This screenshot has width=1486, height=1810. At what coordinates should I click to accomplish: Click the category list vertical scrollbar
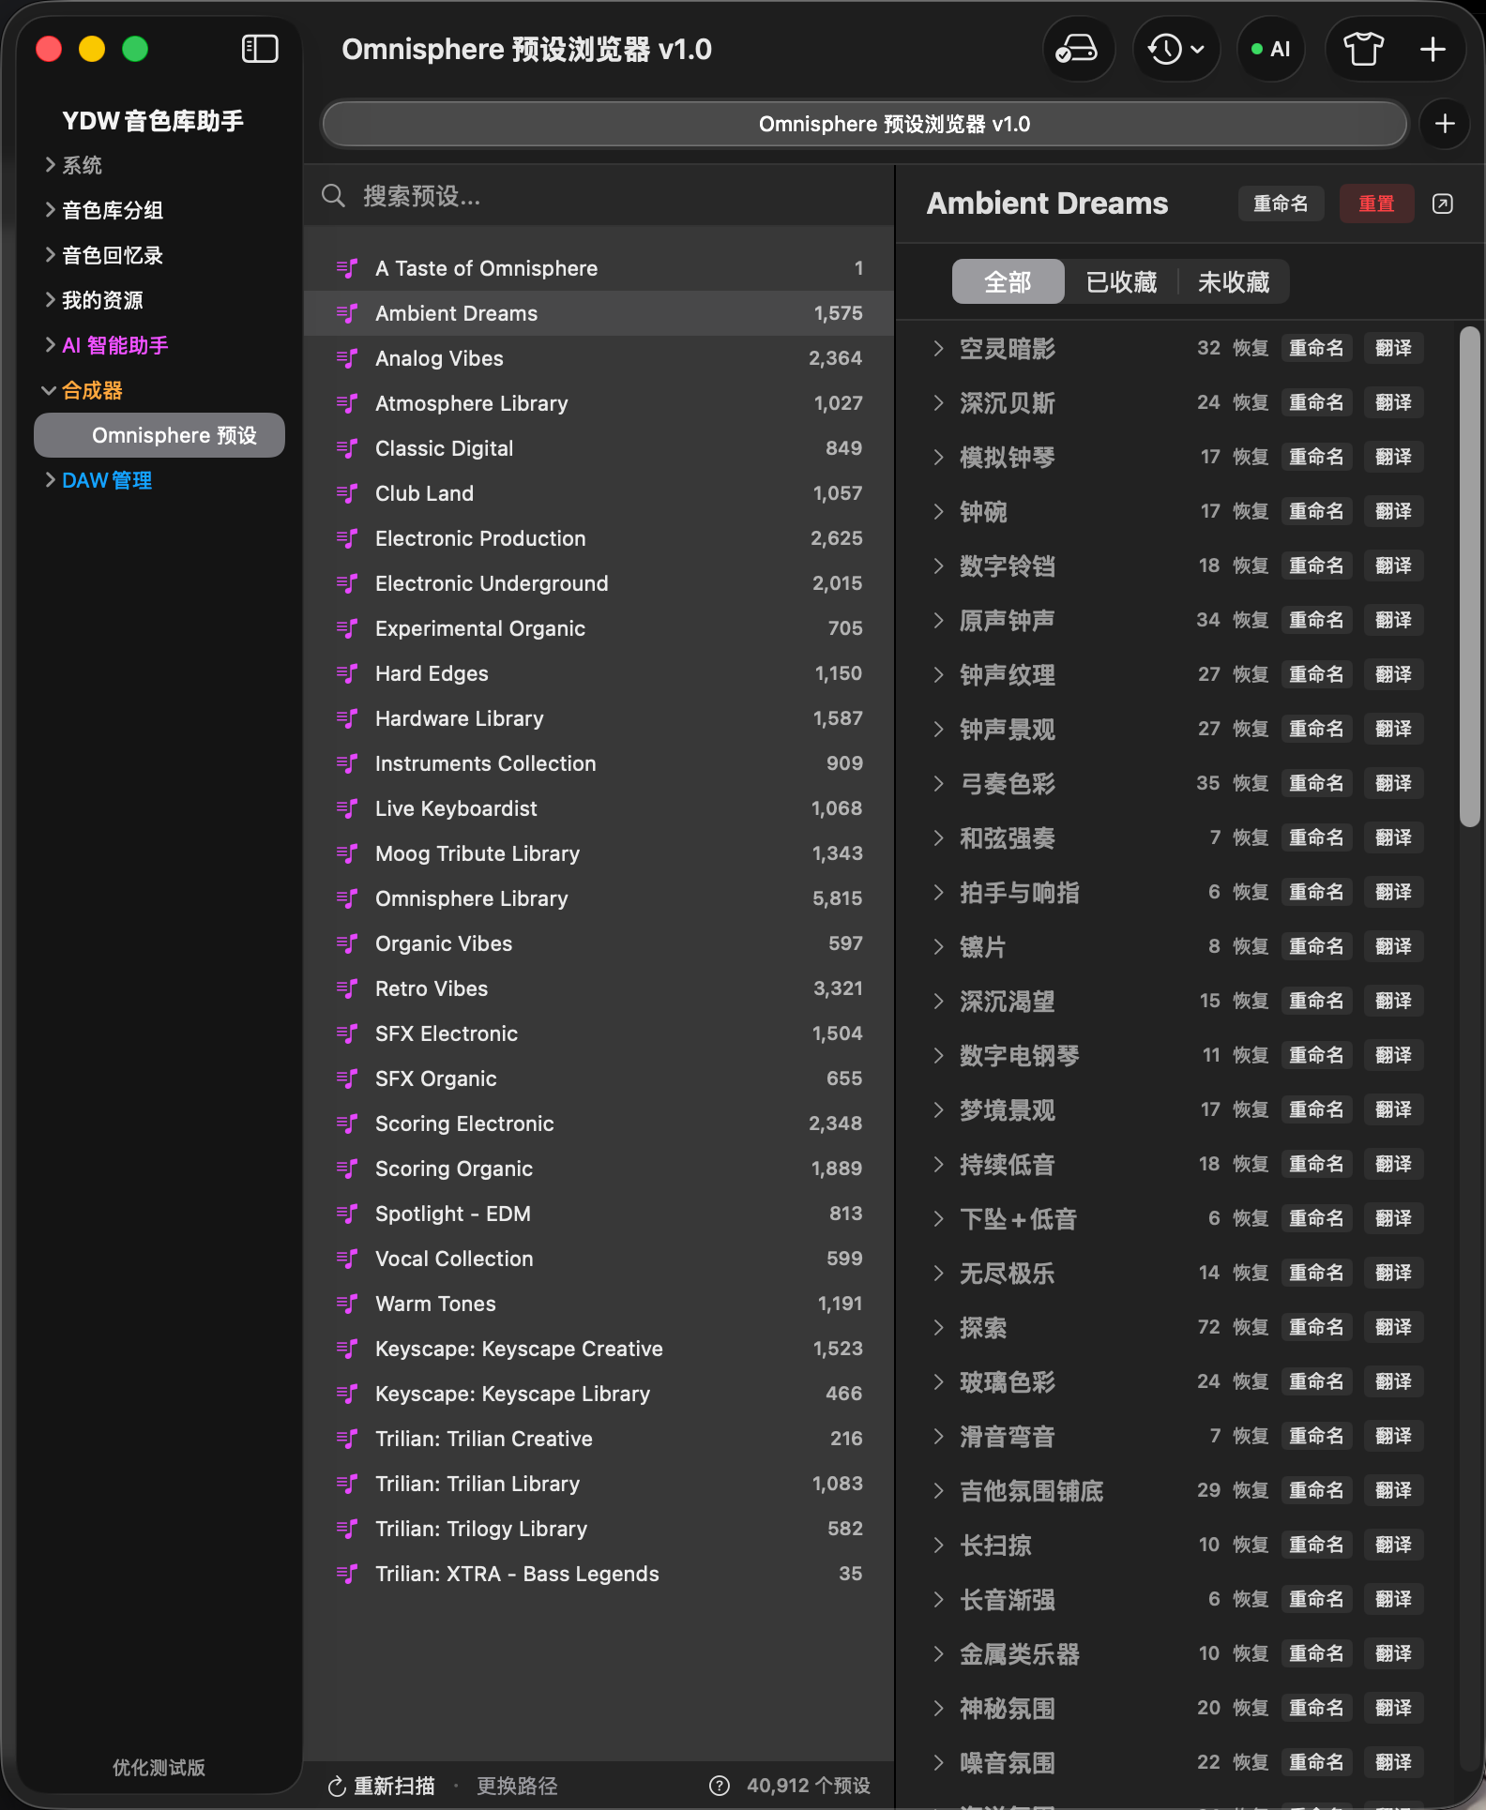coord(1470,577)
